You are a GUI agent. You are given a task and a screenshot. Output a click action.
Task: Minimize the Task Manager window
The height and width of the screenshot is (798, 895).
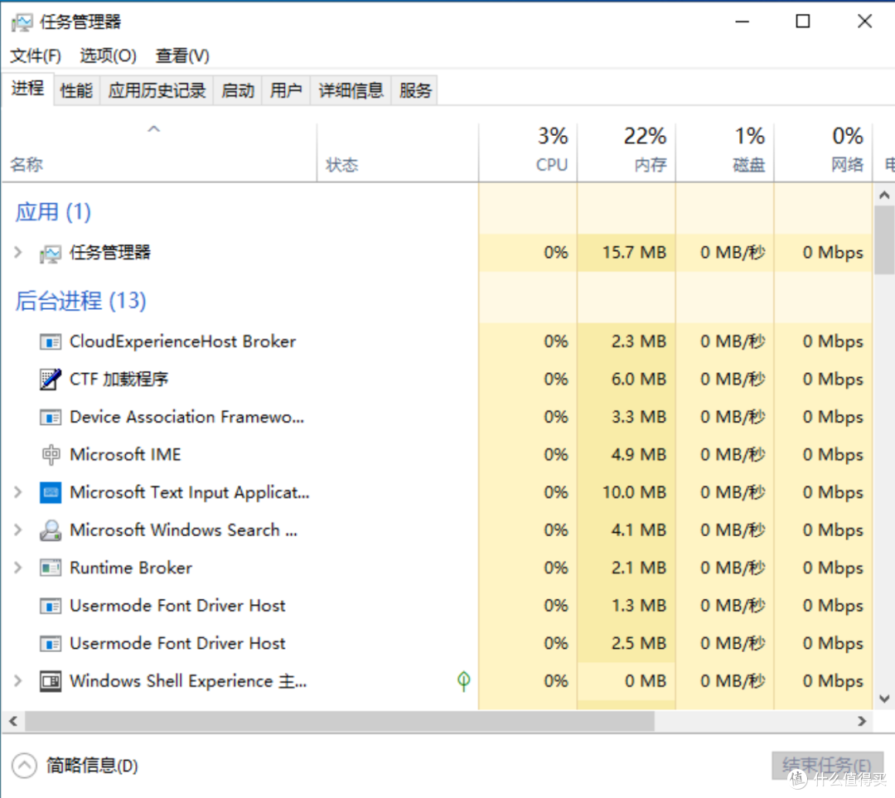(742, 22)
